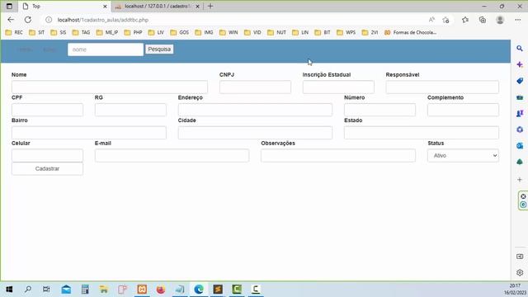Switch to localhost / 127.0.0.1 tab

(x=158, y=7)
